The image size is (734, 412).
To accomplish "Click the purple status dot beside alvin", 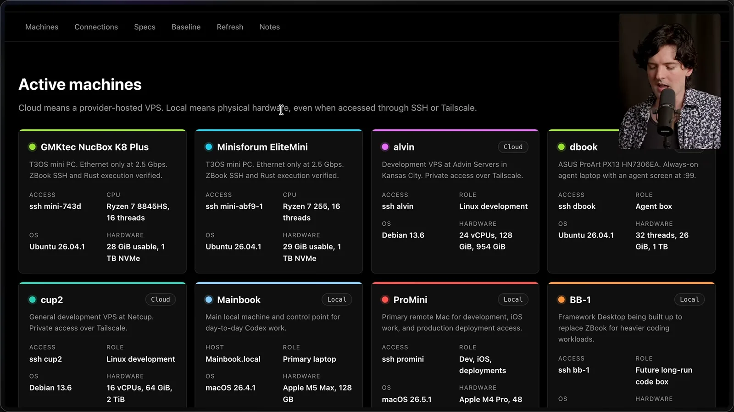I will click(x=385, y=147).
